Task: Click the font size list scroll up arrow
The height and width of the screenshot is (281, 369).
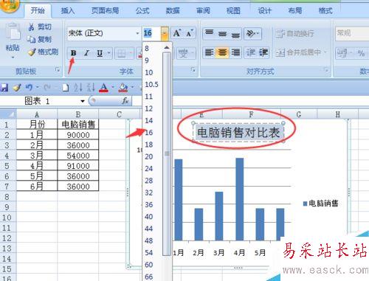Action: 167,47
